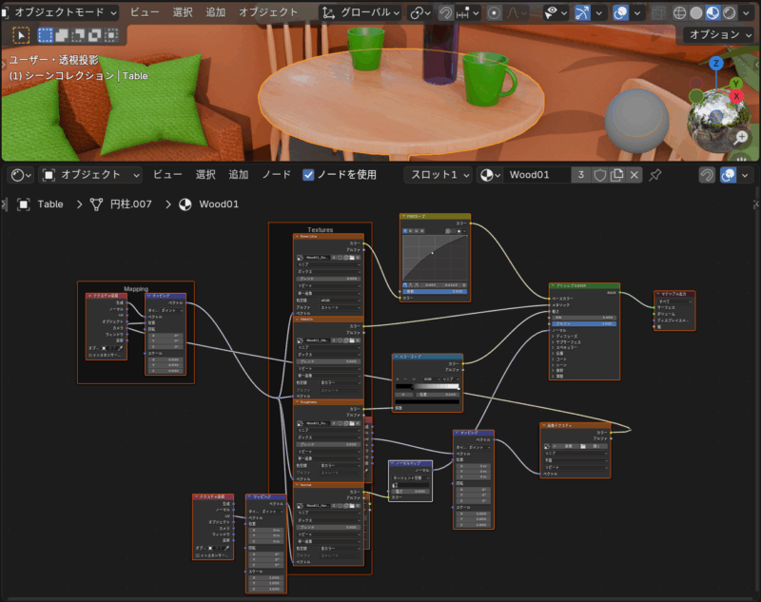The width and height of the screenshot is (761, 602).
Task: Toggle the pin icon in node editor header
Action: [655, 175]
